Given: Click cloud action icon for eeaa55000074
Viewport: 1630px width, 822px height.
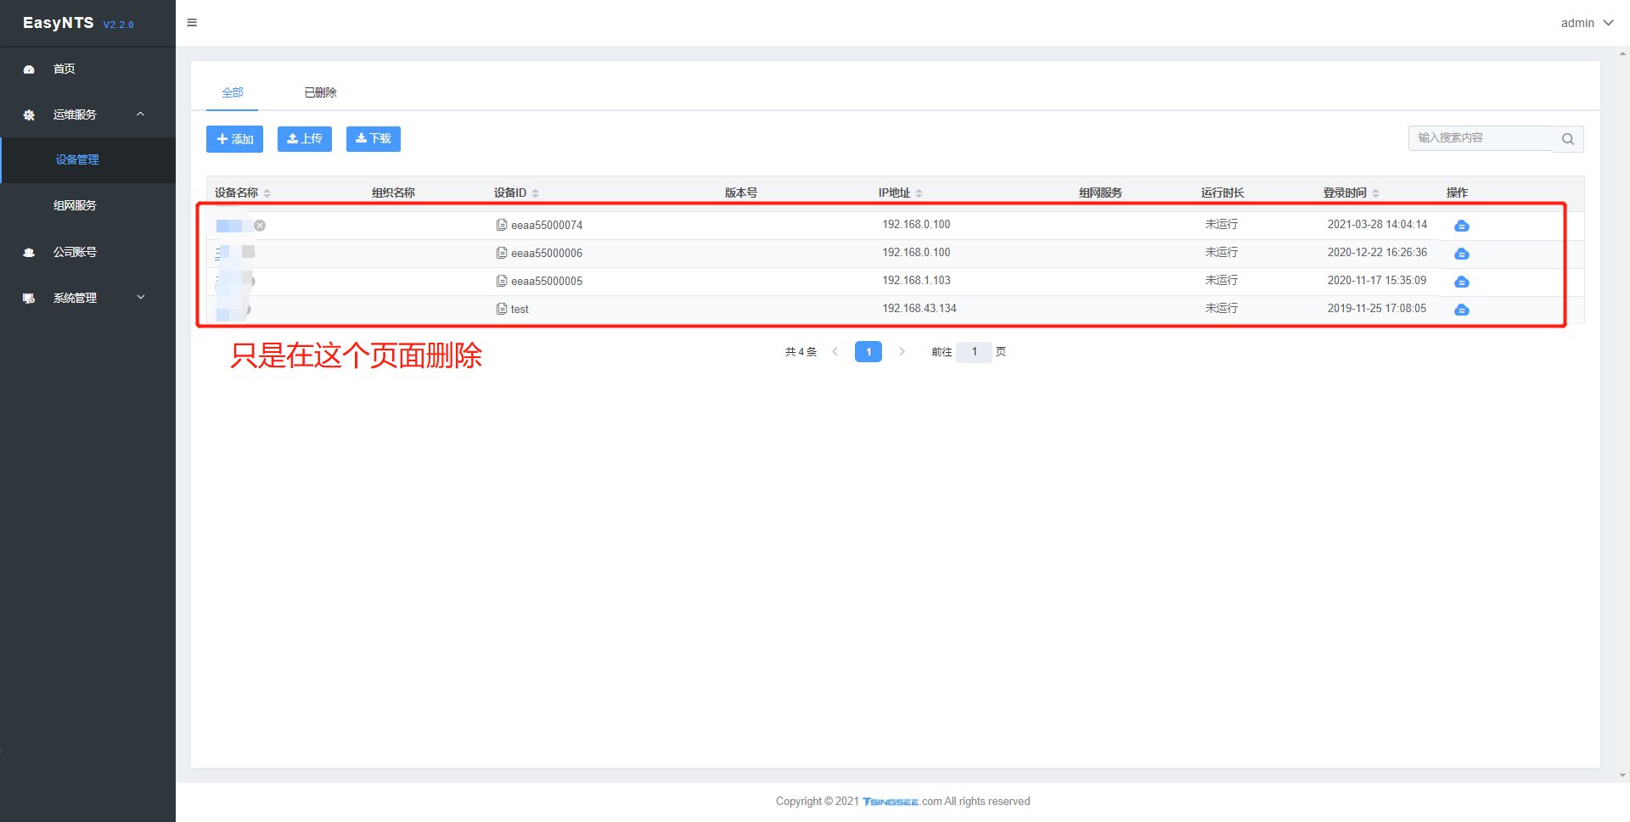Looking at the screenshot, I should pyautogui.click(x=1462, y=226).
